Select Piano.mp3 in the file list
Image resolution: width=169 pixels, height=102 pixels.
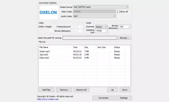pyautogui.click(x=44, y=58)
